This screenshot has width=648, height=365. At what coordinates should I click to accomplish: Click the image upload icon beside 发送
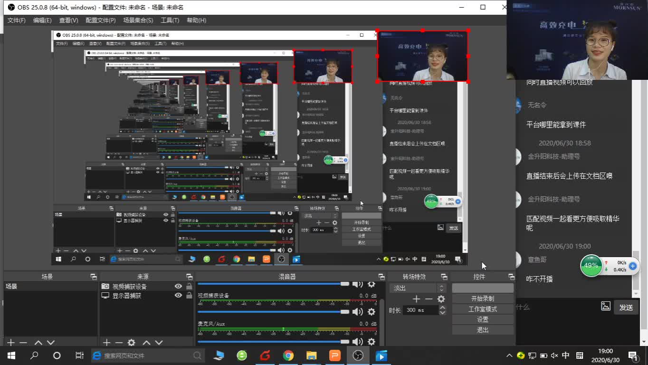606,306
